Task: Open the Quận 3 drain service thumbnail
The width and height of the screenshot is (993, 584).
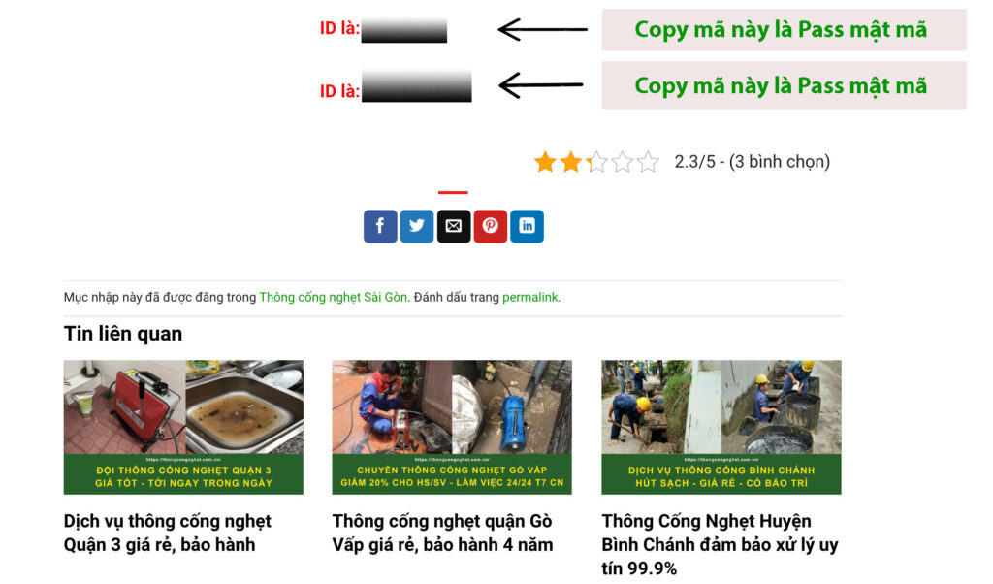Action: (183, 427)
